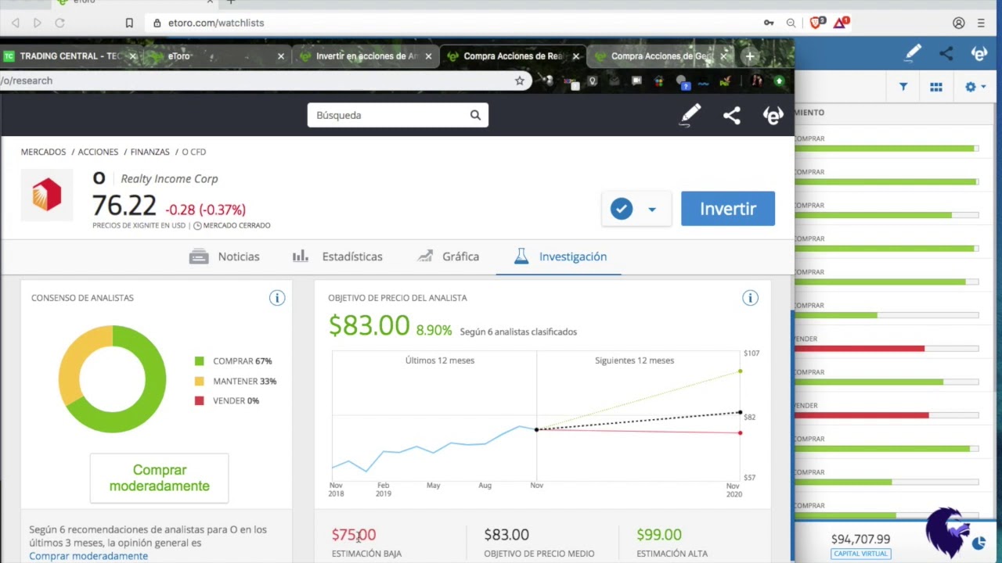Open the pencil write-post icon in front window
Viewport: 1002px width, 563px height.
[x=690, y=116]
